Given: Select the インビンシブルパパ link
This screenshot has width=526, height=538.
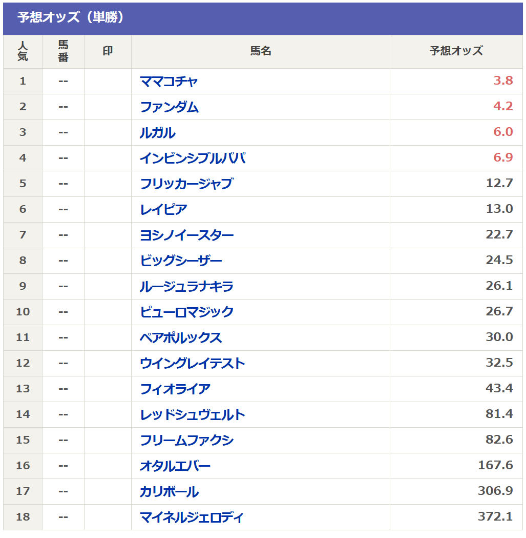Looking at the screenshot, I should pyautogui.click(x=193, y=158).
